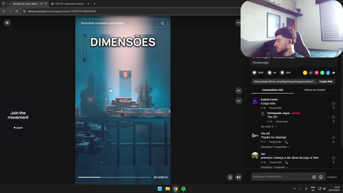This screenshot has width=343, height=193.
Task: Bookmark the video with the 473 save icon
Action: tap(282, 73)
